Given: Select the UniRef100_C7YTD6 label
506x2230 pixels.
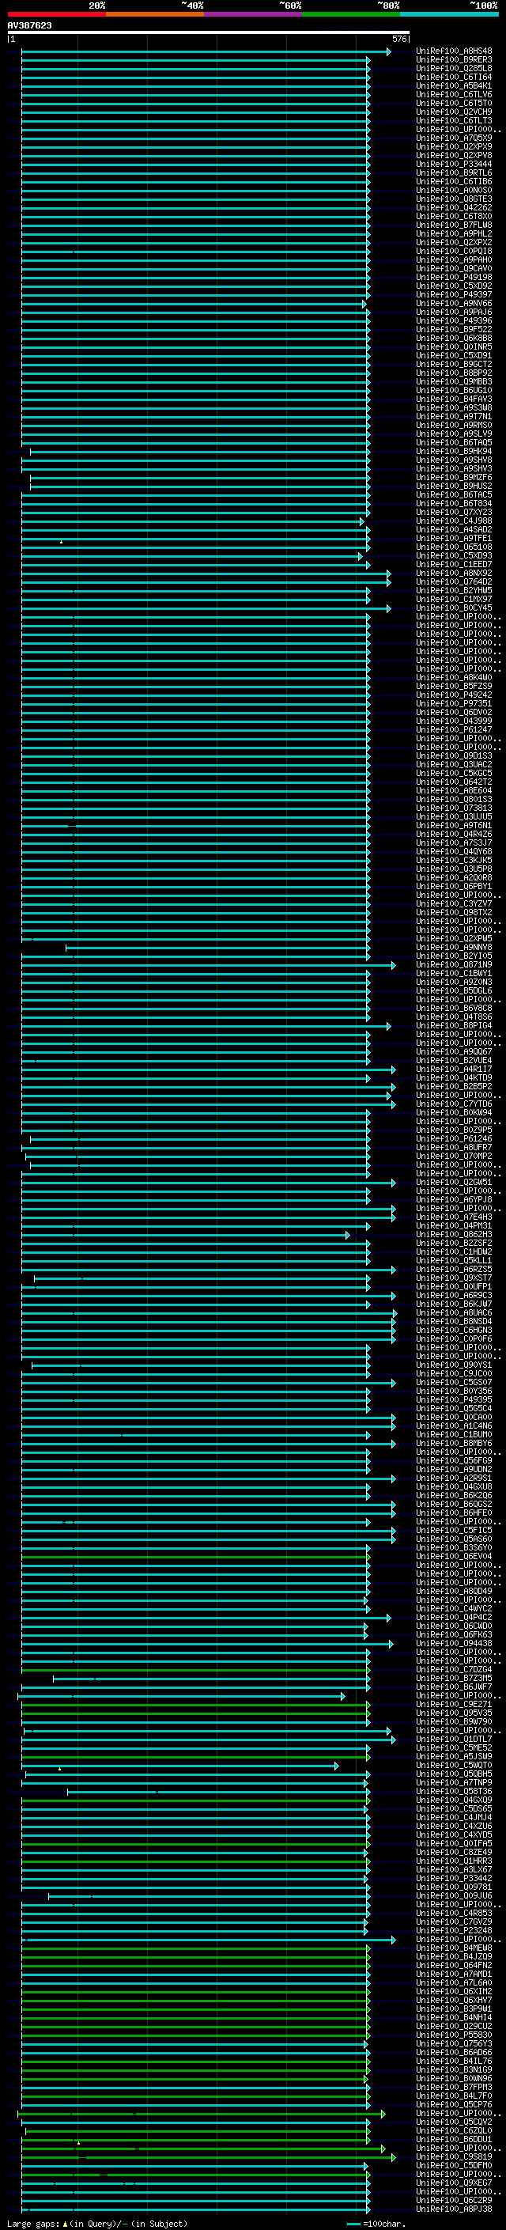Looking at the screenshot, I should point(454,1104).
